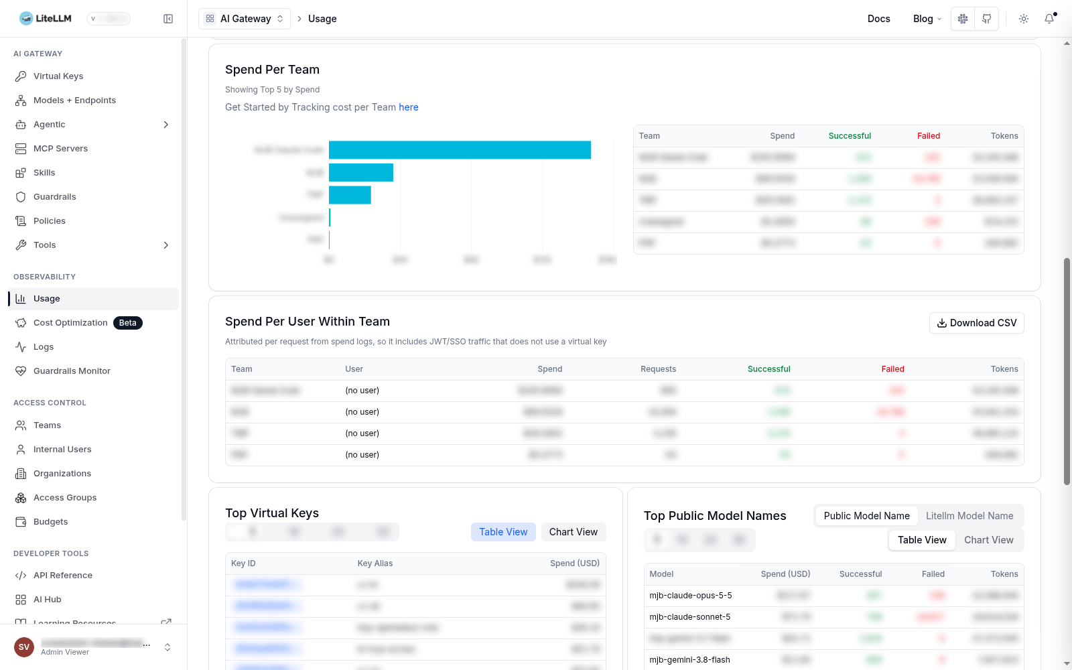
Task: Switch Top Public Model Names to Chart View
Action: (x=989, y=540)
